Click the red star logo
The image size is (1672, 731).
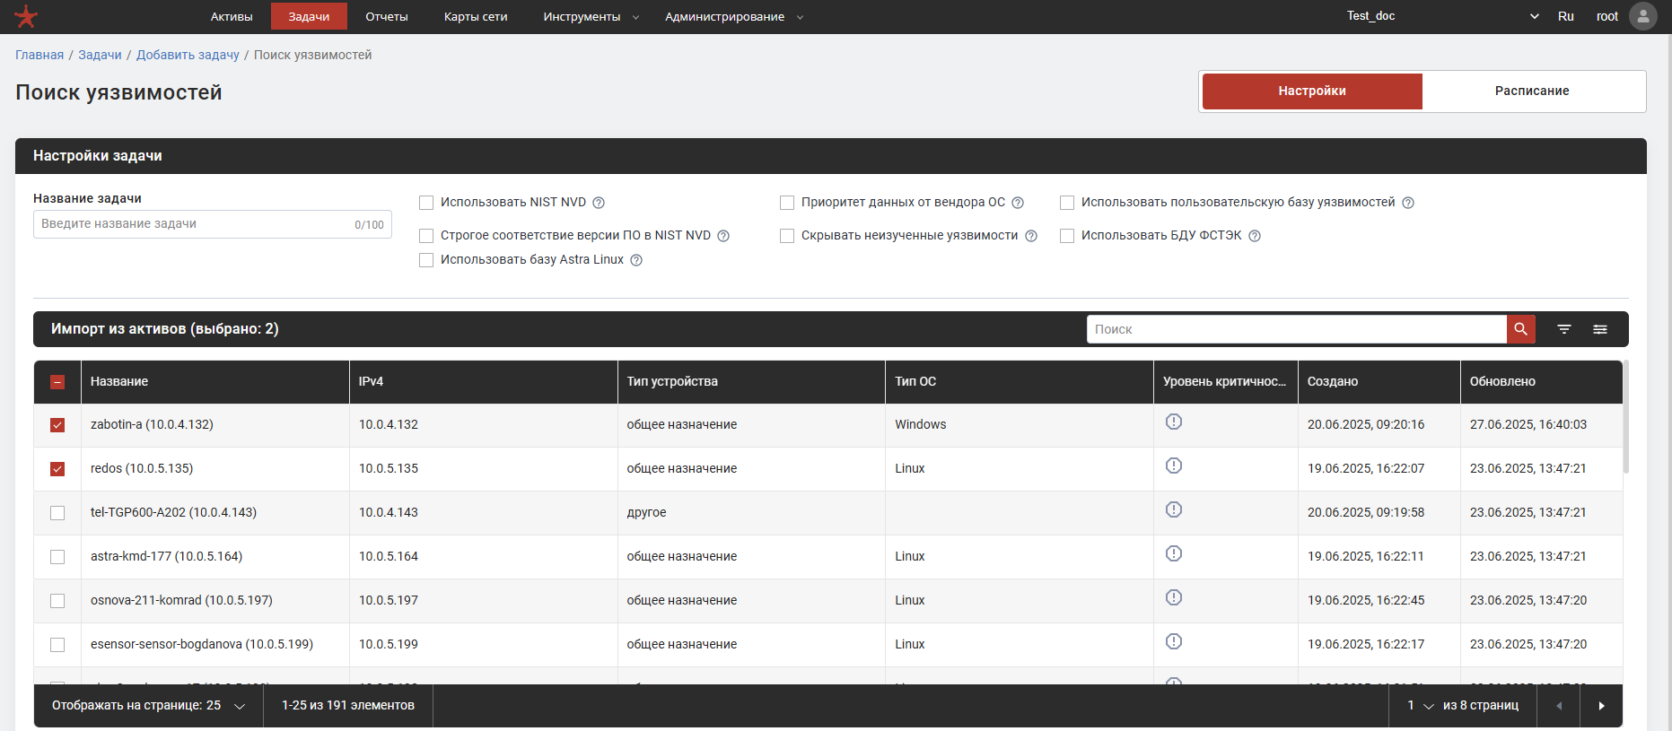click(26, 16)
